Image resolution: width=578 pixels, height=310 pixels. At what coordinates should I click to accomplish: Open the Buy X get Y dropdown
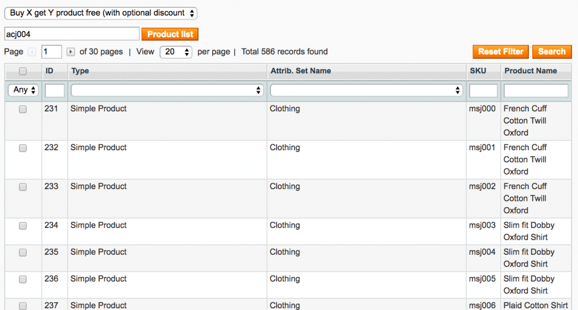pyautogui.click(x=101, y=13)
